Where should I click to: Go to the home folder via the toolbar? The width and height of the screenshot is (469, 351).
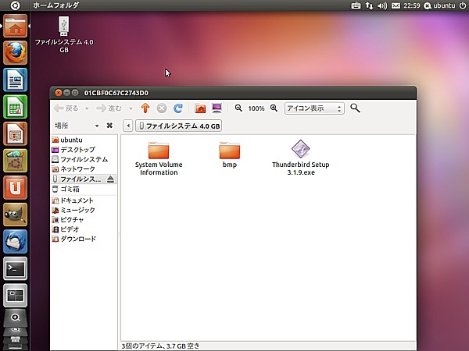pos(200,108)
